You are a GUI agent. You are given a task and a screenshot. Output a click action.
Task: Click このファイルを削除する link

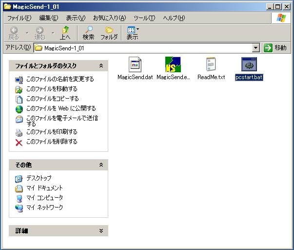pos(52,142)
